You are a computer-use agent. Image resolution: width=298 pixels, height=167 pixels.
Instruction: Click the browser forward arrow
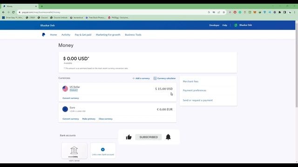click(x=8, y=12)
